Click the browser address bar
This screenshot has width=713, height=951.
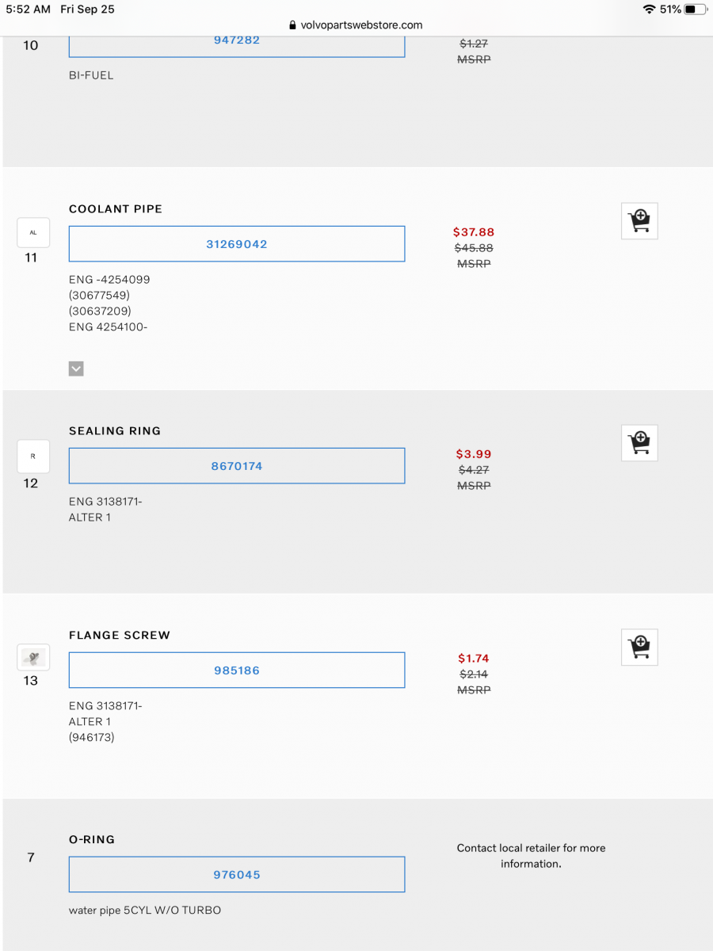coord(356,25)
